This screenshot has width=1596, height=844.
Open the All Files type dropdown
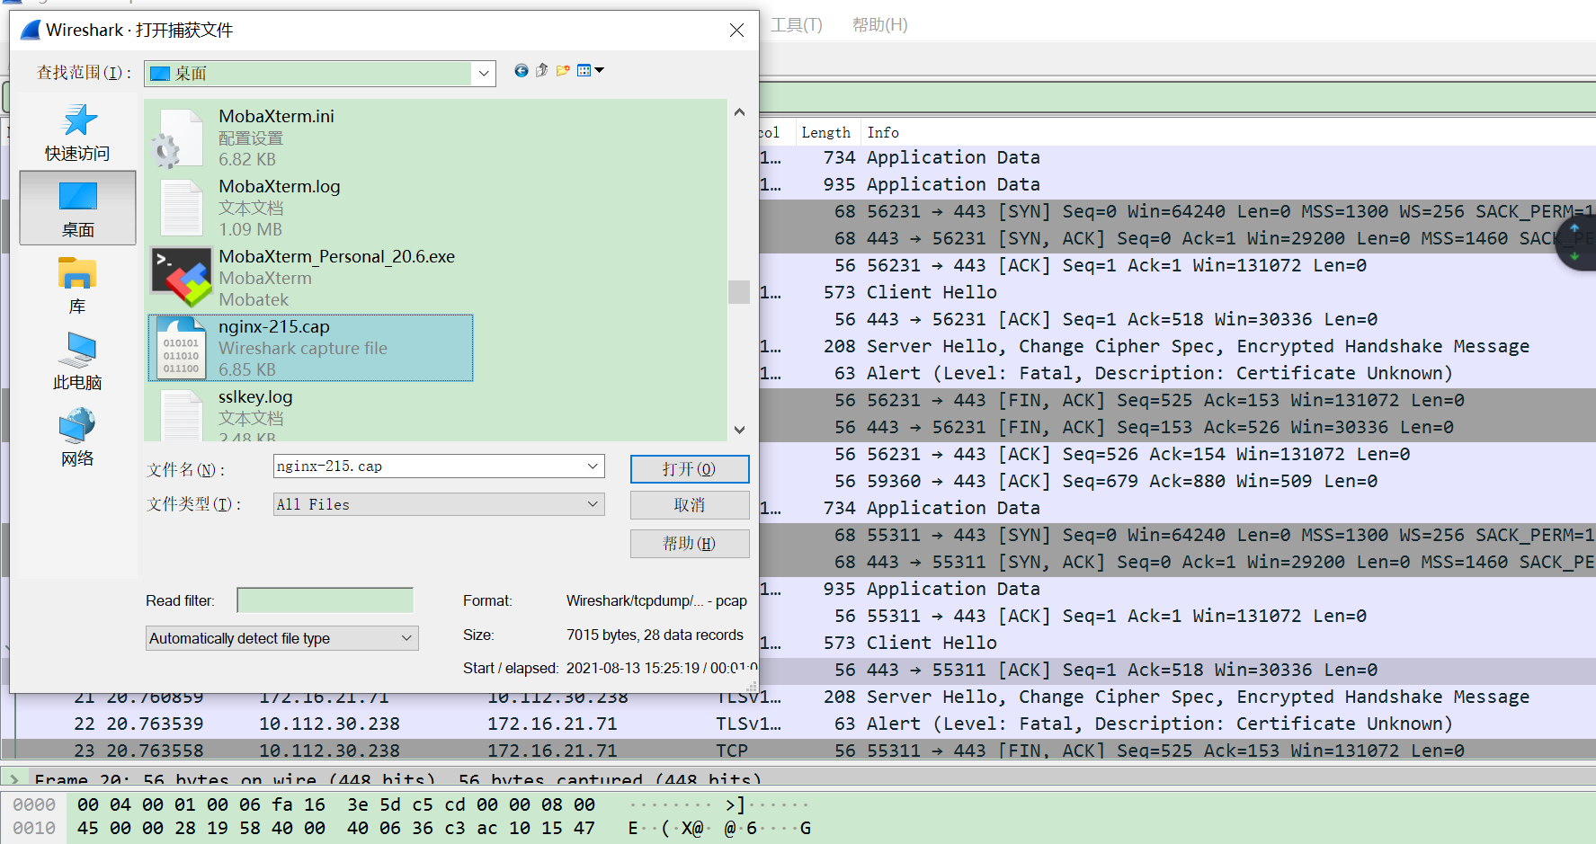coord(592,504)
